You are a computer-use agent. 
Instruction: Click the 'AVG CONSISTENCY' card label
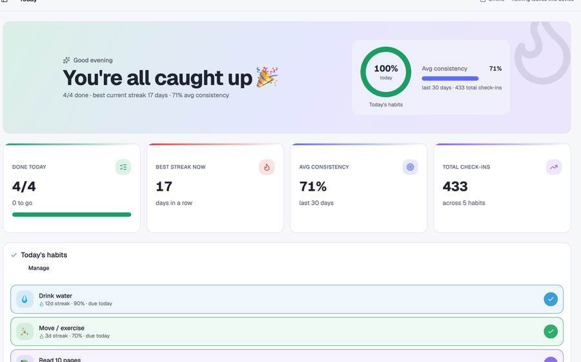(x=324, y=167)
